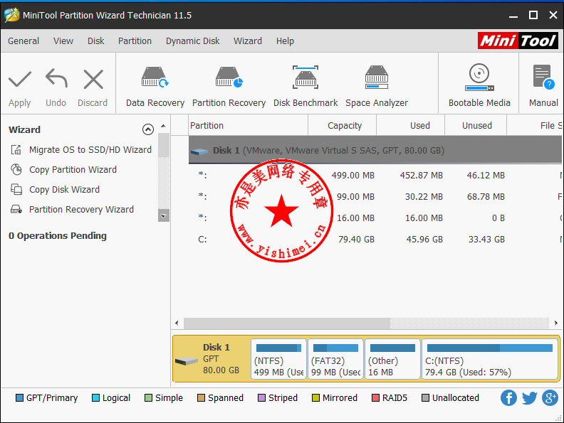Open the Twitter share icon
Image resolution: width=564 pixels, height=423 pixels.
coord(530,398)
